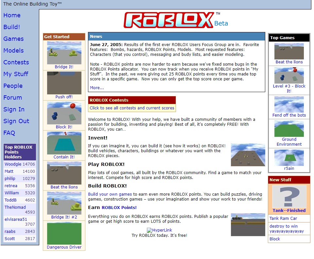Go to the Build! section
The image size is (314, 259).
pyautogui.click(x=12, y=27)
